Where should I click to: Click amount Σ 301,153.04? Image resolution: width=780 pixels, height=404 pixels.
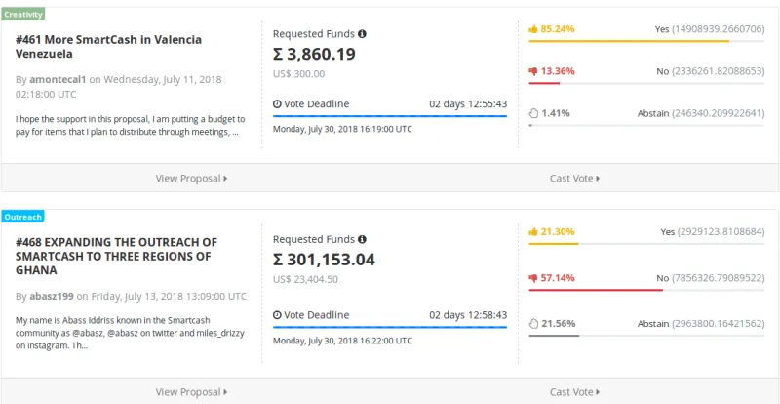pyautogui.click(x=324, y=260)
